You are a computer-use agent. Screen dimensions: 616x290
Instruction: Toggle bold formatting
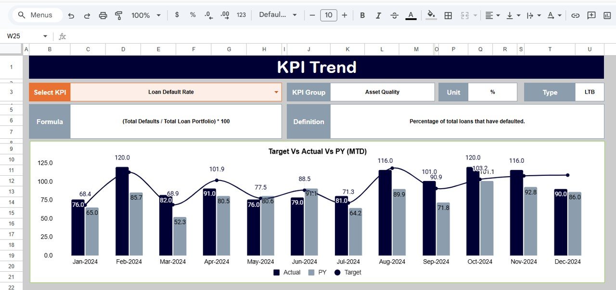(362, 15)
